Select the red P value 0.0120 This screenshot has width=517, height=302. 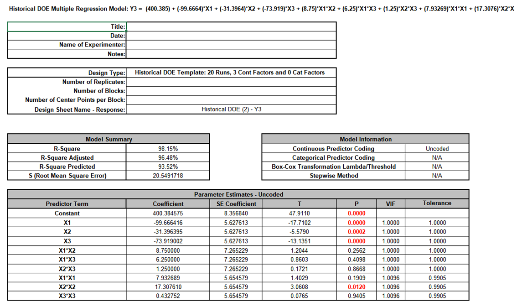coord(357,287)
